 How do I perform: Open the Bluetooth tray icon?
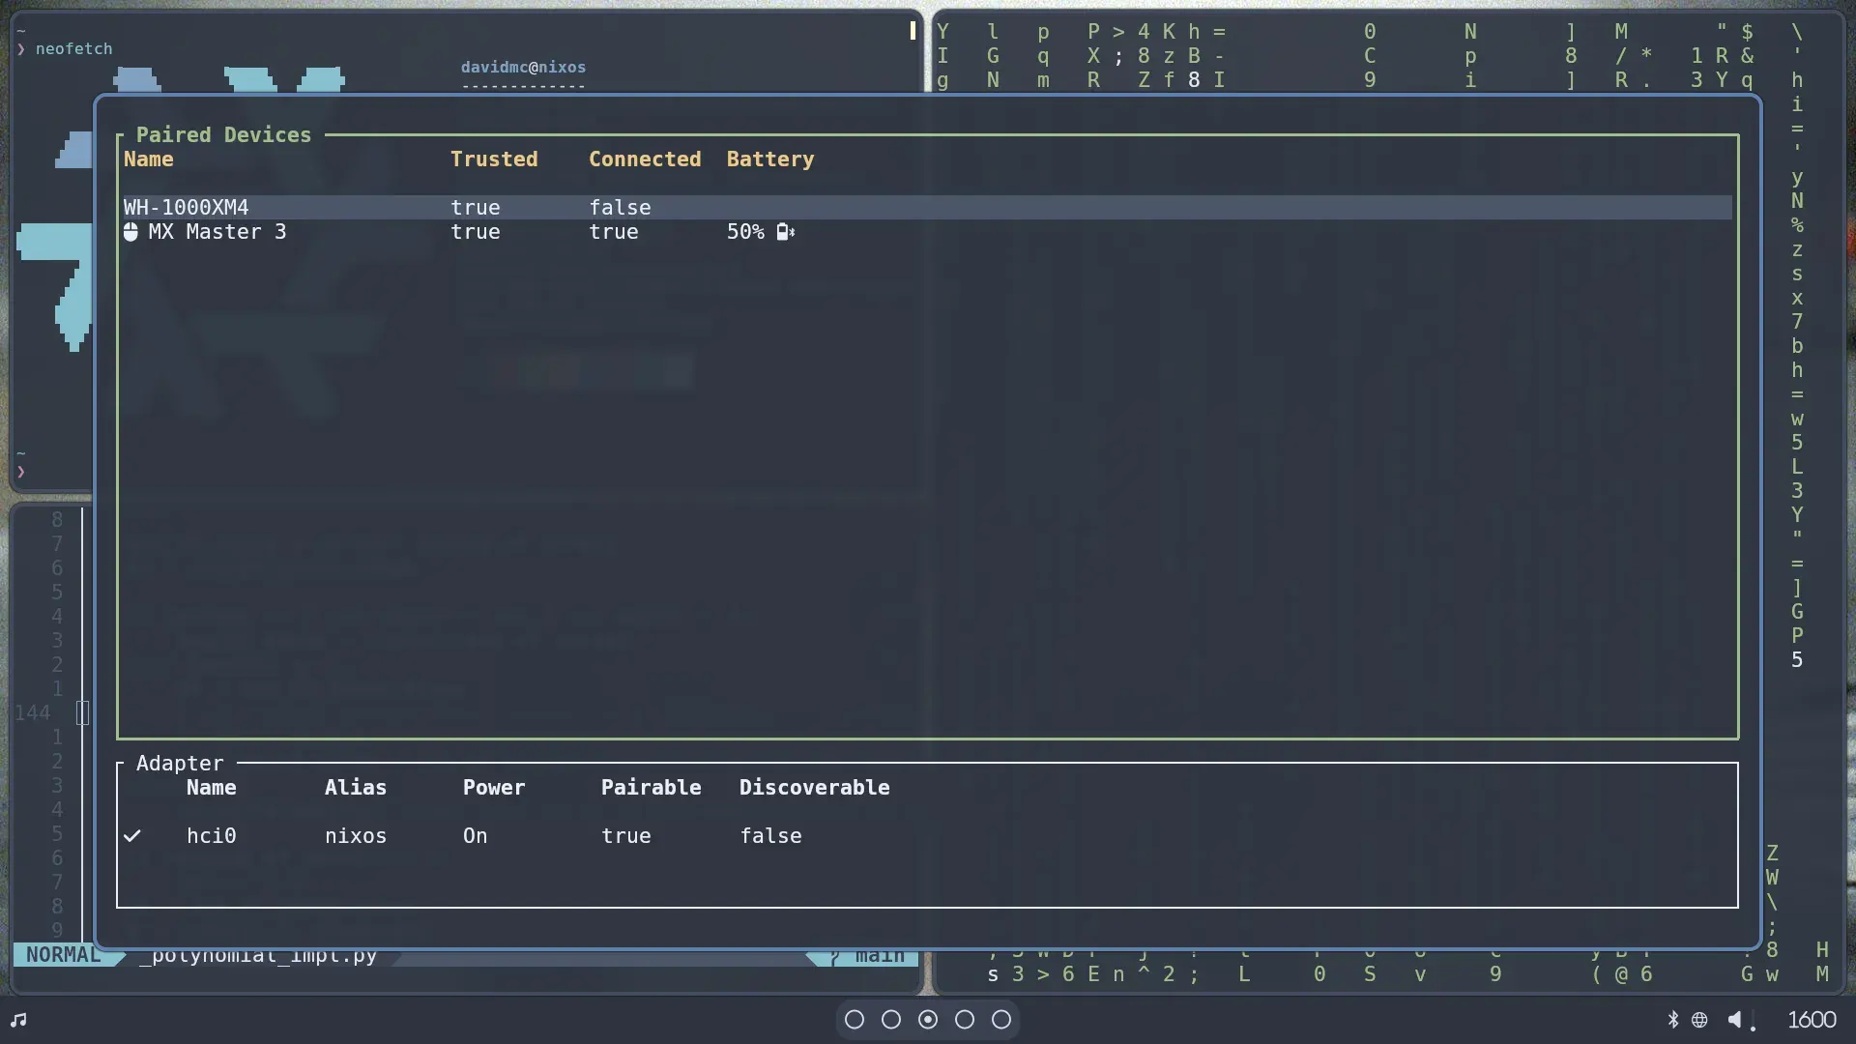tap(1672, 1020)
